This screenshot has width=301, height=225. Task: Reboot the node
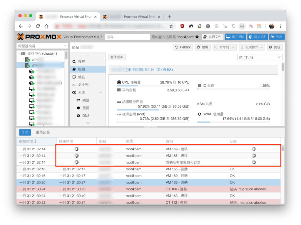pos(183,47)
